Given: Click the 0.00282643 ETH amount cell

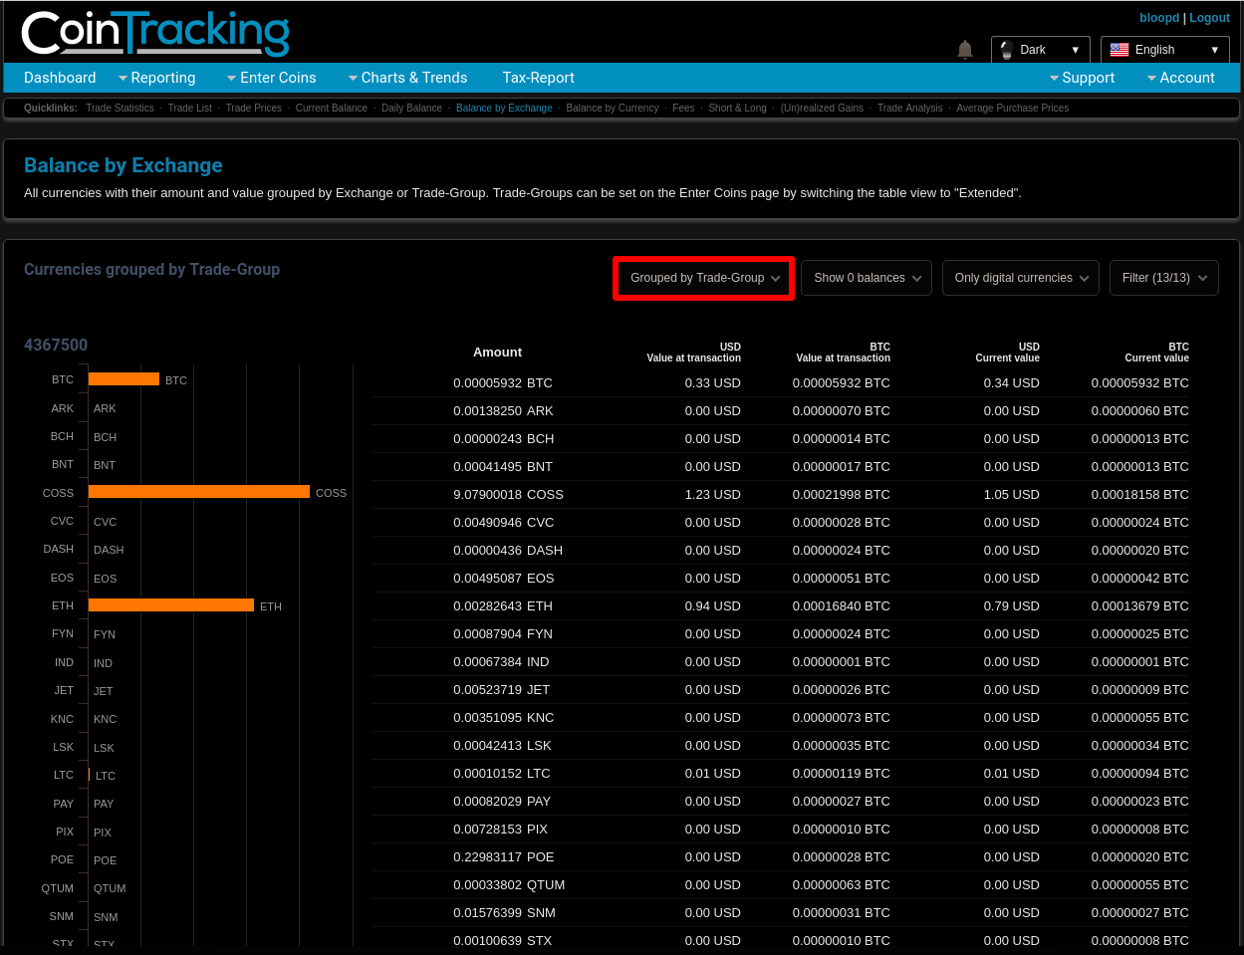Looking at the screenshot, I should pos(503,606).
